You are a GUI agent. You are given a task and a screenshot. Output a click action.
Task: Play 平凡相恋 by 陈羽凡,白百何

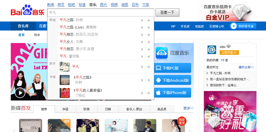pyautogui.click(x=142, y=35)
